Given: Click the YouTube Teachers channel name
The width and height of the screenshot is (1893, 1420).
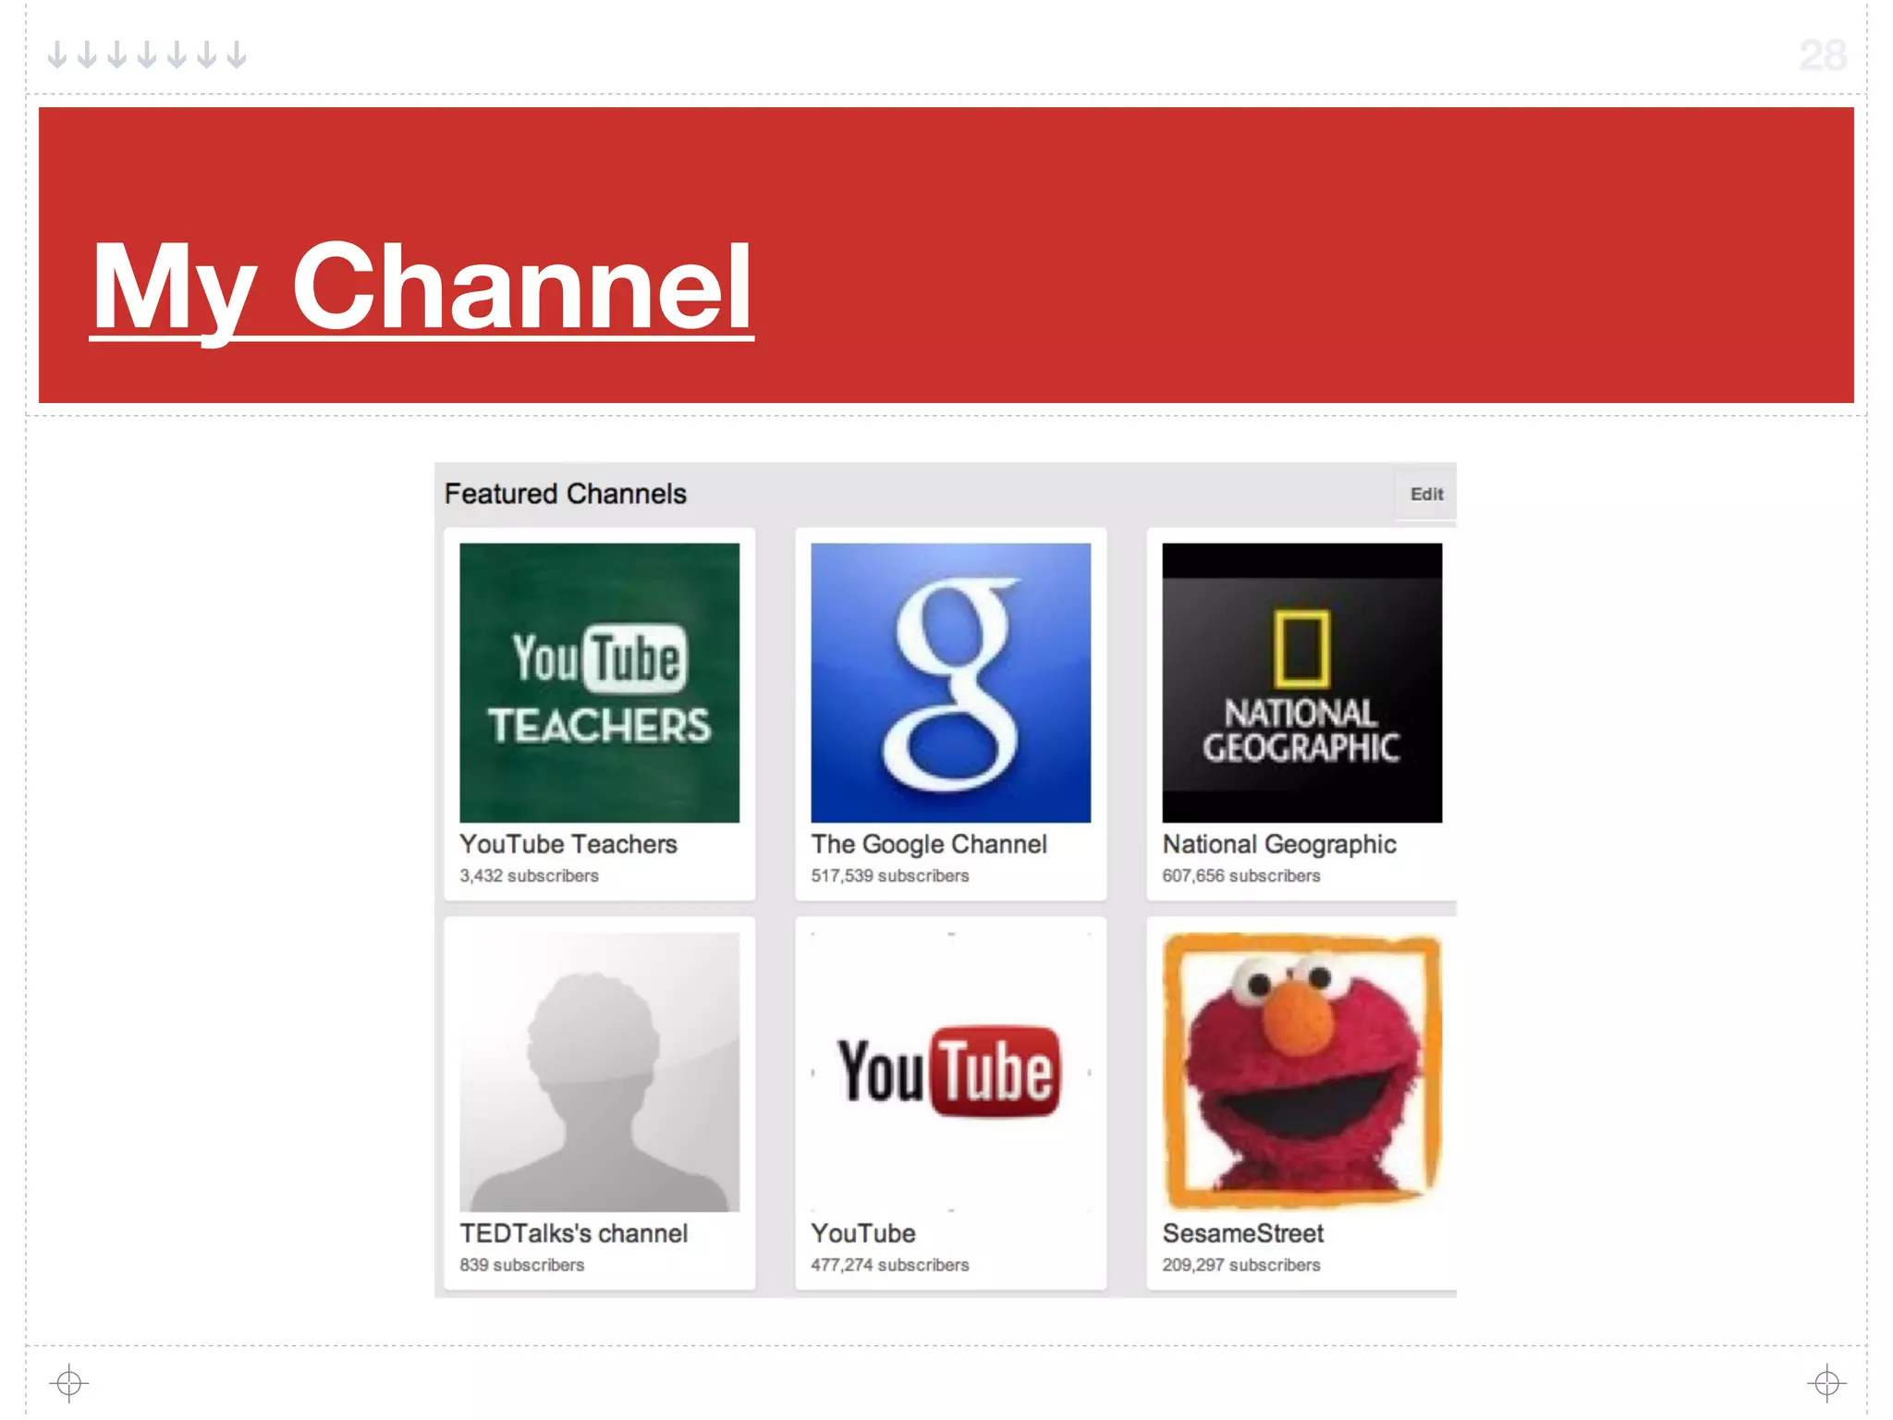Looking at the screenshot, I should pos(568,844).
